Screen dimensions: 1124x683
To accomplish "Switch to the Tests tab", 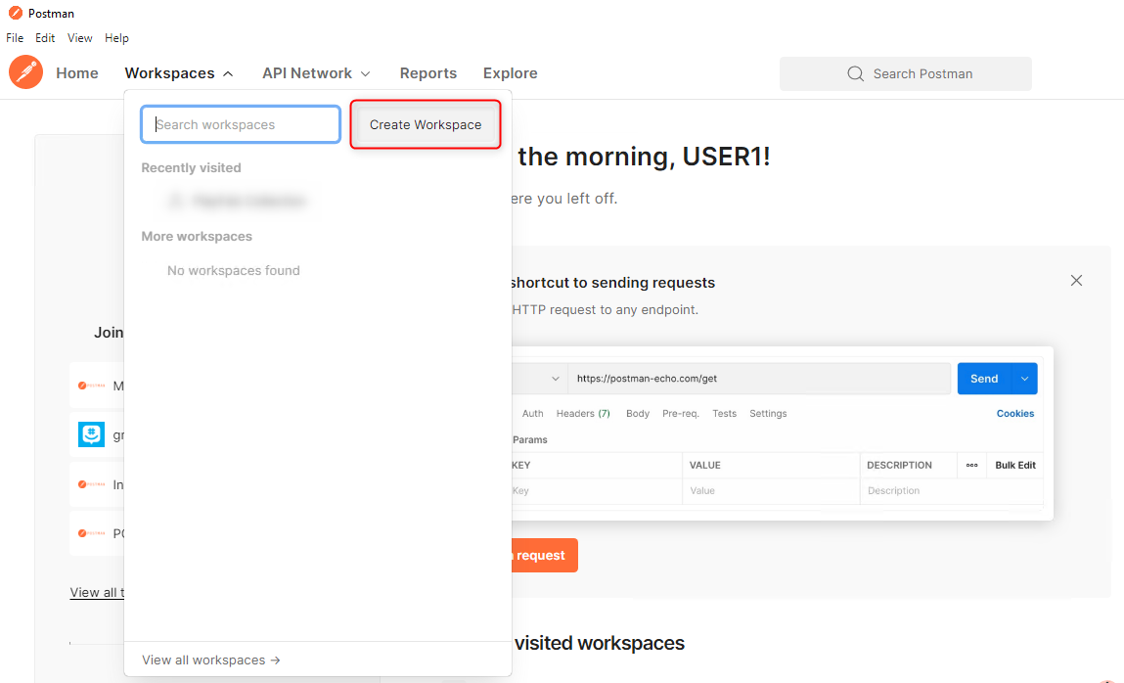I will click(x=724, y=413).
